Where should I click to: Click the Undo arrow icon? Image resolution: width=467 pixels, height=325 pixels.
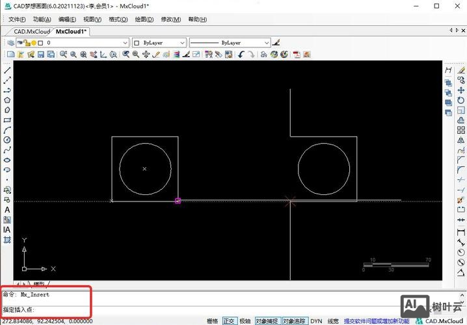click(241, 55)
